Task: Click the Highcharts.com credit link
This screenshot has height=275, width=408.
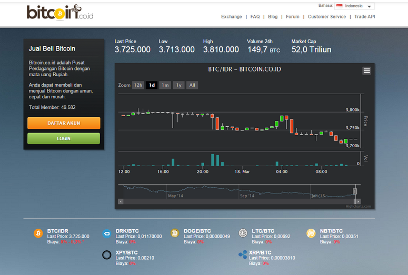Action: [359, 206]
